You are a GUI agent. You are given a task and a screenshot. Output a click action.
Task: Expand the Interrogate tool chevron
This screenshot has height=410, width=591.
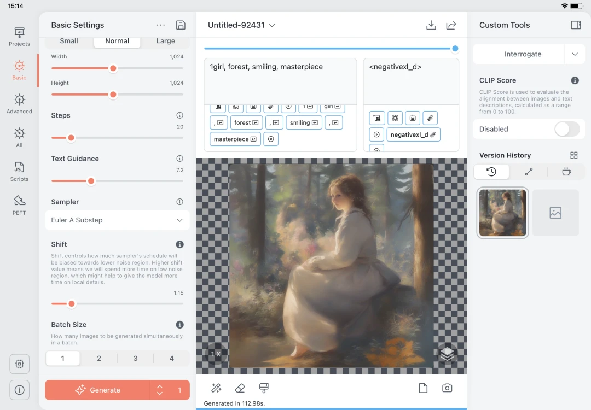(x=575, y=54)
